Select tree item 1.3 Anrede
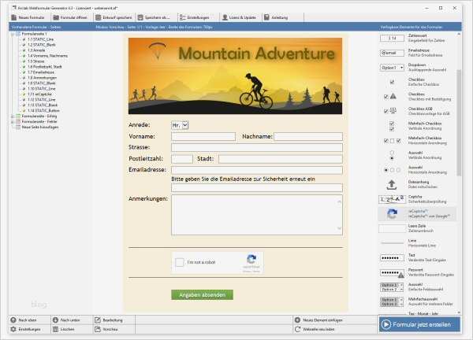Image resolution: width=473 pixels, height=340 pixels. click(36, 50)
